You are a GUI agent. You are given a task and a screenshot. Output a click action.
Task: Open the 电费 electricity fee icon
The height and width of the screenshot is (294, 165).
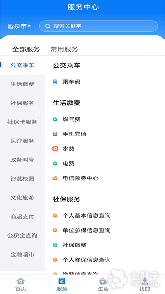pos(55,164)
